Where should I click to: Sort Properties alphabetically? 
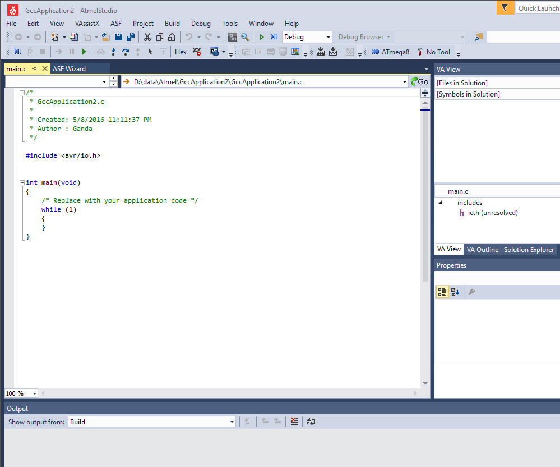click(x=455, y=292)
